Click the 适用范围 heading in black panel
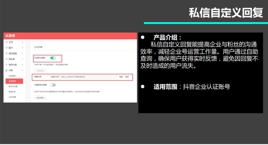Viewport: 268px width, 145px height. pos(165,87)
